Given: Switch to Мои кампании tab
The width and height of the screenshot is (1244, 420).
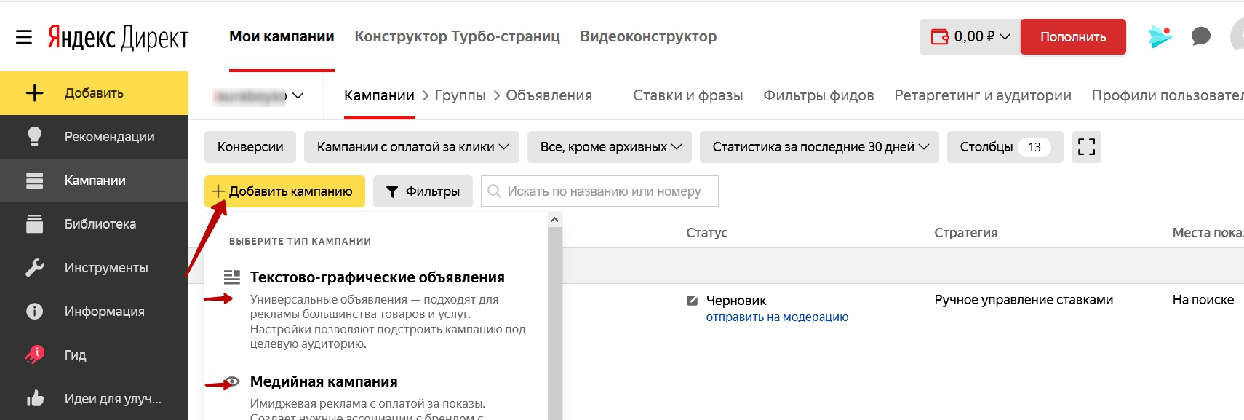Looking at the screenshot, I should tap(282, 36).
